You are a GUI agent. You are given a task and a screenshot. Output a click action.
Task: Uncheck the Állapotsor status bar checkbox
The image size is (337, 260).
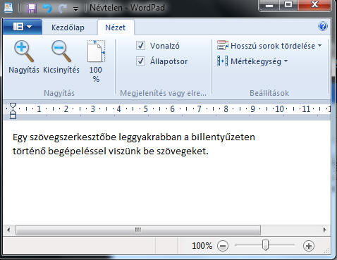click(x=140, y=61)
